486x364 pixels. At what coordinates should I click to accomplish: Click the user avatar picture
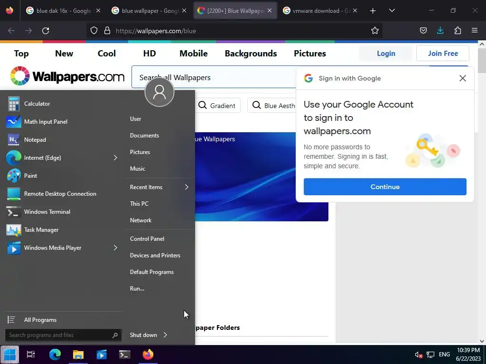point(159,92)
